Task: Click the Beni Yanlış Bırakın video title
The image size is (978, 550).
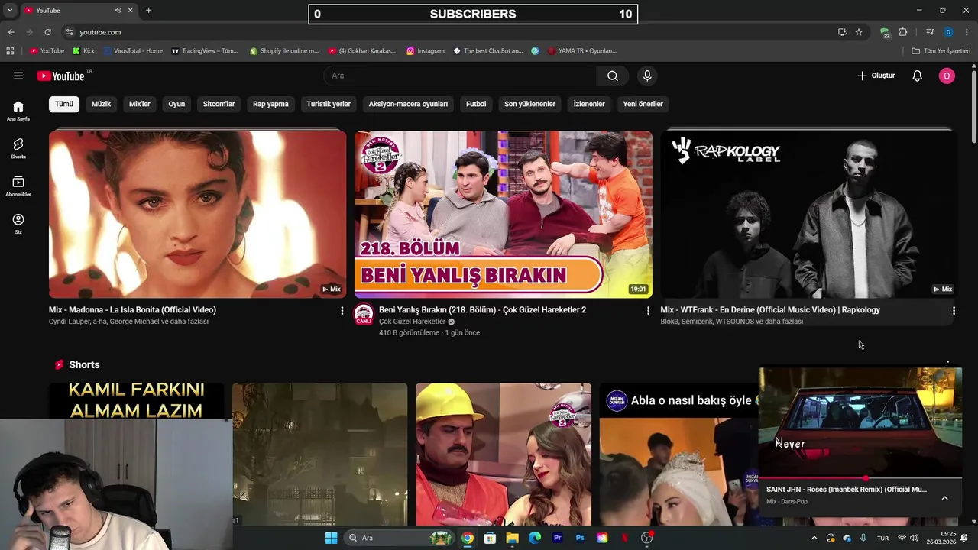Action: [x=482, y=310]
